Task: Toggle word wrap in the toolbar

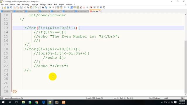Action: (65, 7)
